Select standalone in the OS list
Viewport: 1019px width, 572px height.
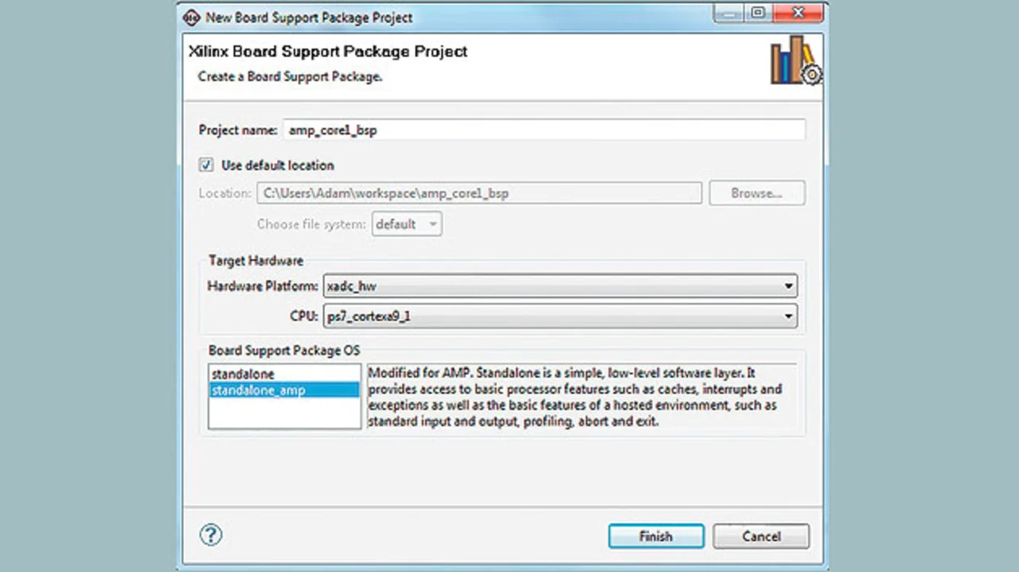tap(284, 374)
